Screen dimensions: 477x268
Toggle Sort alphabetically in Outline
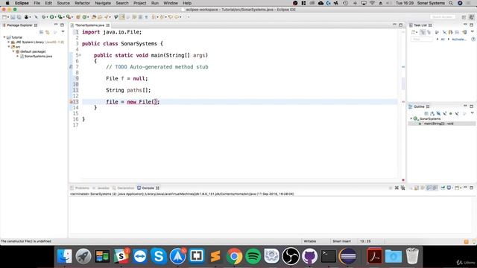(x=432, y=114)
